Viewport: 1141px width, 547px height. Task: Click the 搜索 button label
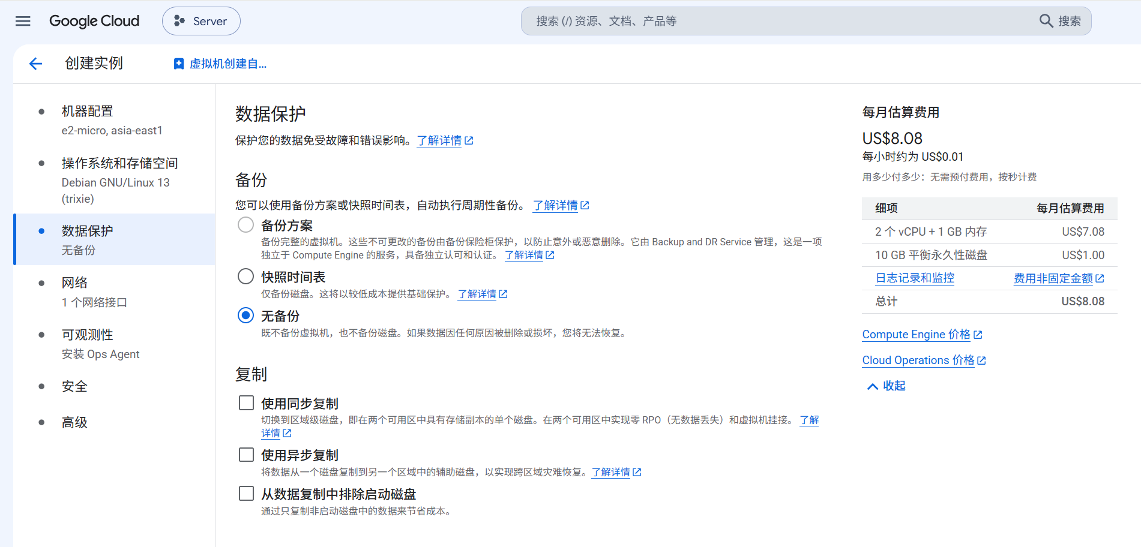1070,21
